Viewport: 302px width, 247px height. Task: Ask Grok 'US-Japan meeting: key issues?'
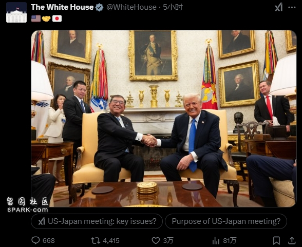pos(97,221)
